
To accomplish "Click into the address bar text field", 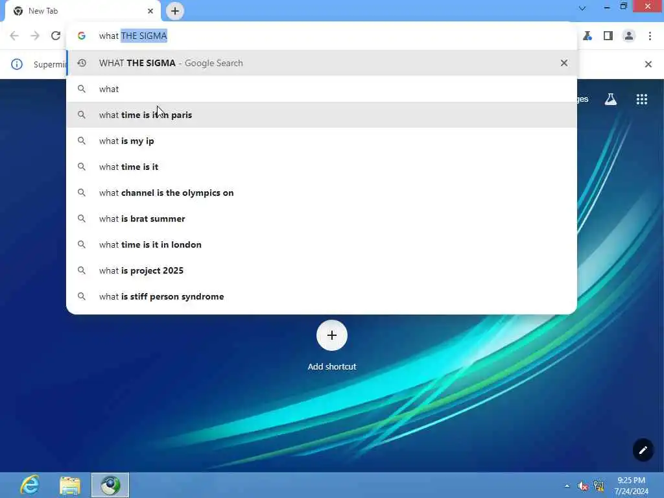I will click(x=322, y=36).
